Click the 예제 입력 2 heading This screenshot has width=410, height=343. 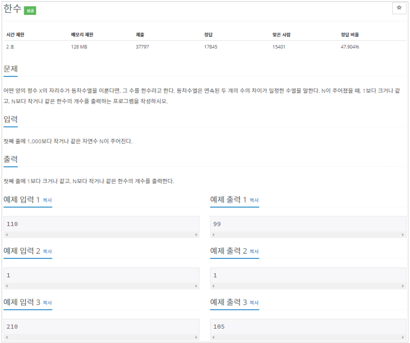[x=22, y=251]
